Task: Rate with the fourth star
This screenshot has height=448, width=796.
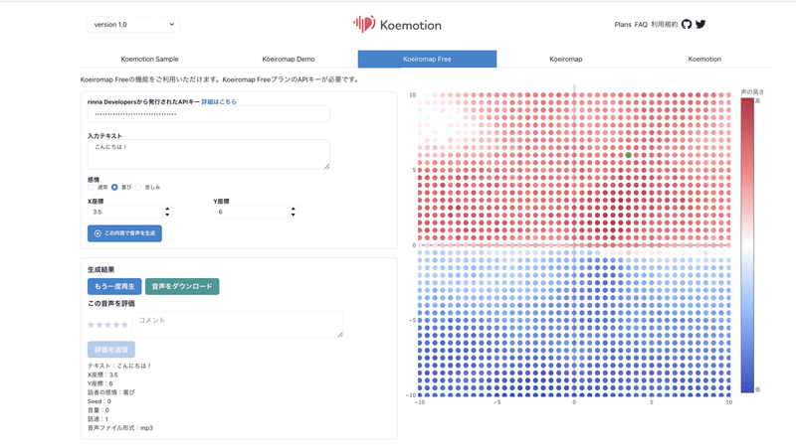Action: (x=116, y=325)
